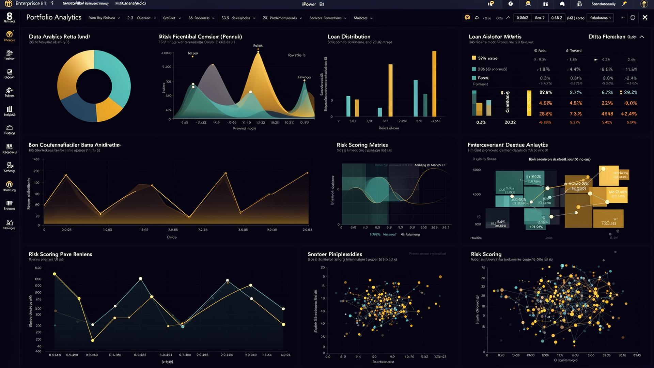Click the '82.9%' table cell
The image size is (654, 368).
(x=546, y=92)
